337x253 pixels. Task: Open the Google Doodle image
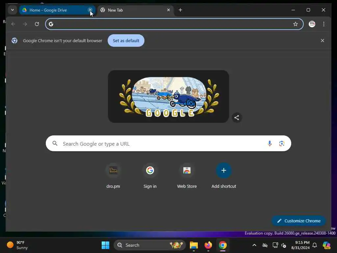(168, 97)
